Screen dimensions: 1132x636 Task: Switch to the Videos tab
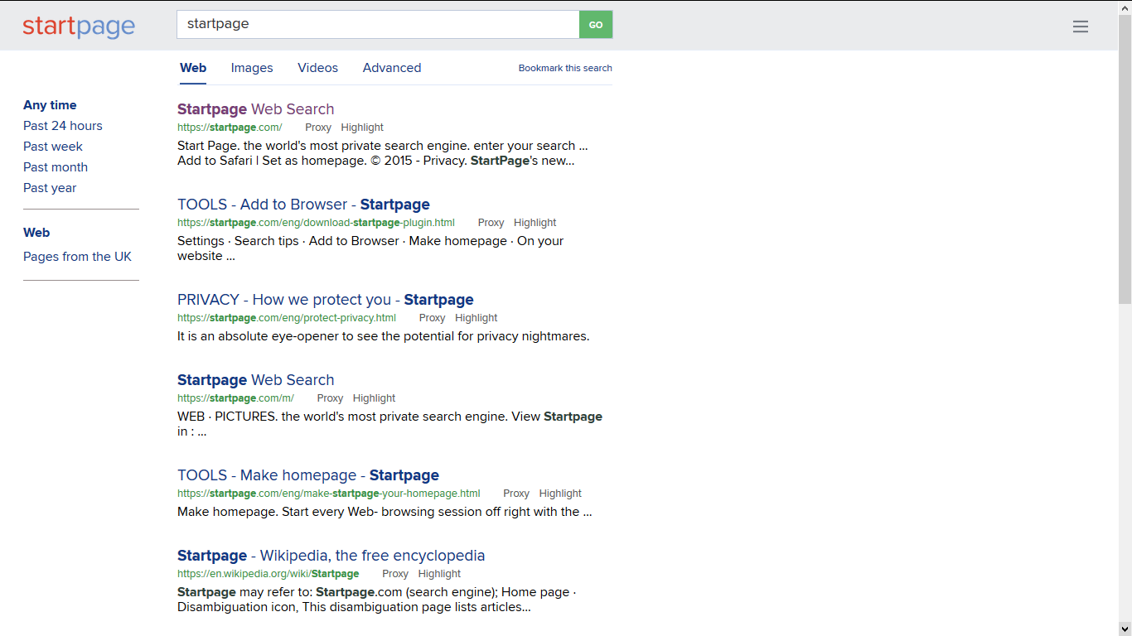click(x=318, y=68)
